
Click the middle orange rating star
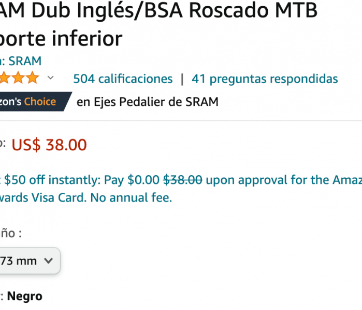[x=18, y=78]
